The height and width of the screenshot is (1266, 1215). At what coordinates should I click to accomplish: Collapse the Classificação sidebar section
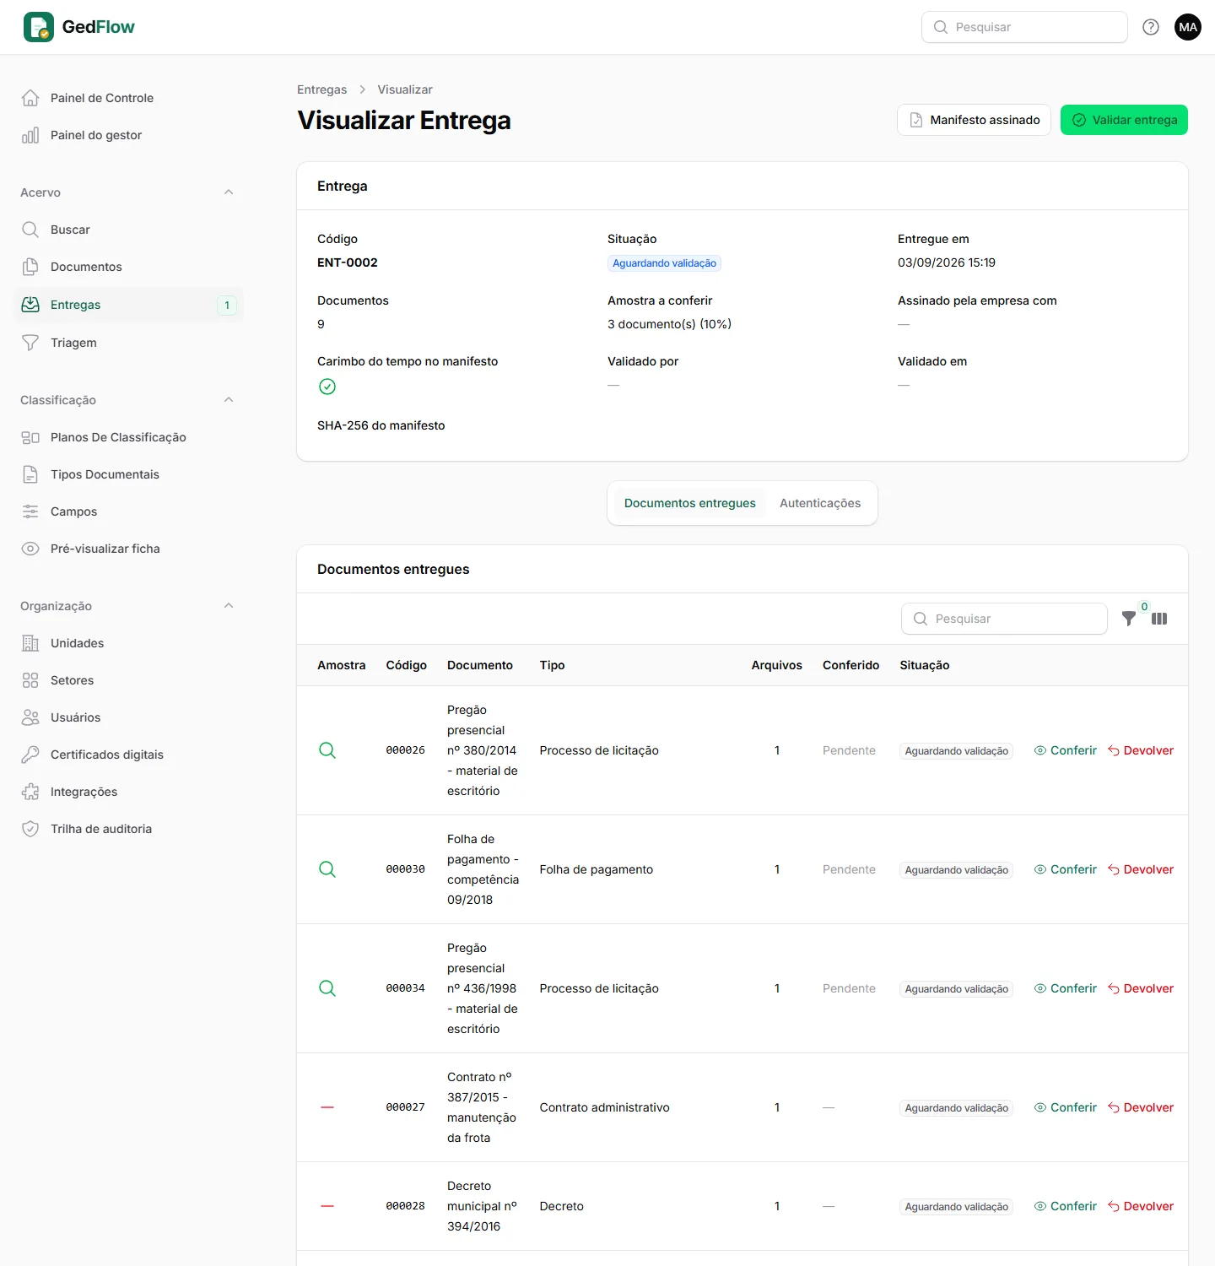[x=229, y=400]
